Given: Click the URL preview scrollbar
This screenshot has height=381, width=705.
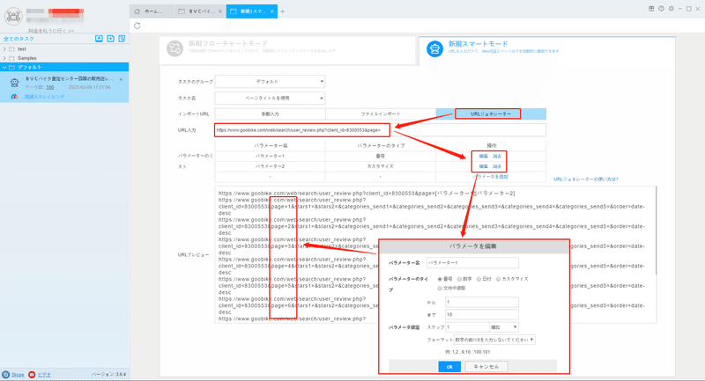Looking at the screenshot, I should [x=655, y=231].
